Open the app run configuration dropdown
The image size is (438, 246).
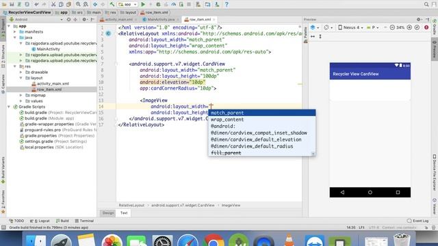tap(128, 4)
